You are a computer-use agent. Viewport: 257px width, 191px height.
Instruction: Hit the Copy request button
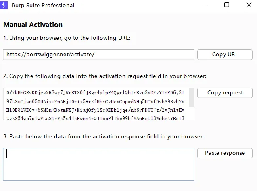tap(225, 93)
